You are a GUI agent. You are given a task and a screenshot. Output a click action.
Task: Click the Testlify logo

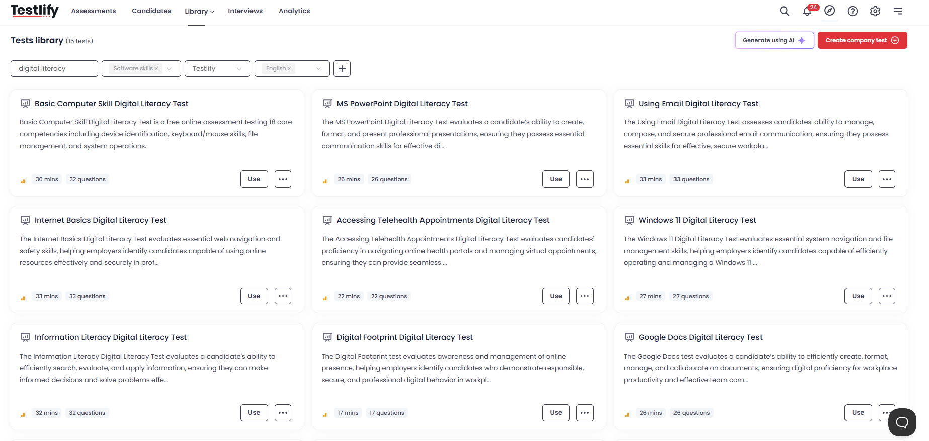pos(35,11)
